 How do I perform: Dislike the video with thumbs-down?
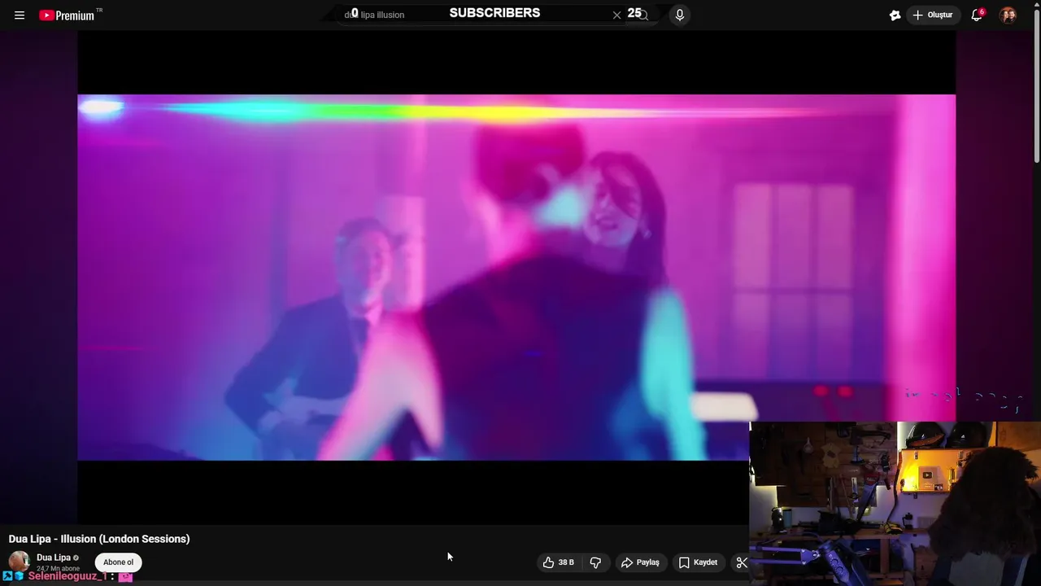595,562
